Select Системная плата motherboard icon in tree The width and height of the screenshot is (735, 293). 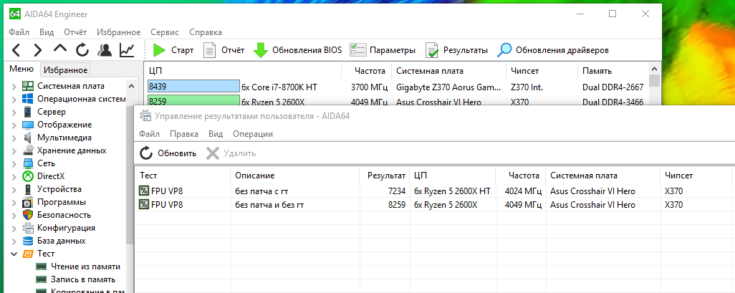coord(28,86)
